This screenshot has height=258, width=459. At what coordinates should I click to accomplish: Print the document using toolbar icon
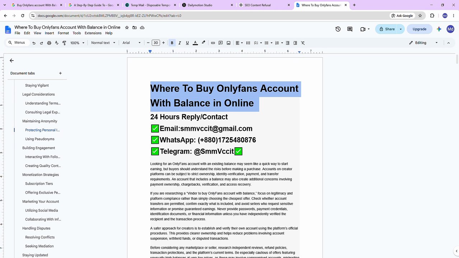pos(49,43)
